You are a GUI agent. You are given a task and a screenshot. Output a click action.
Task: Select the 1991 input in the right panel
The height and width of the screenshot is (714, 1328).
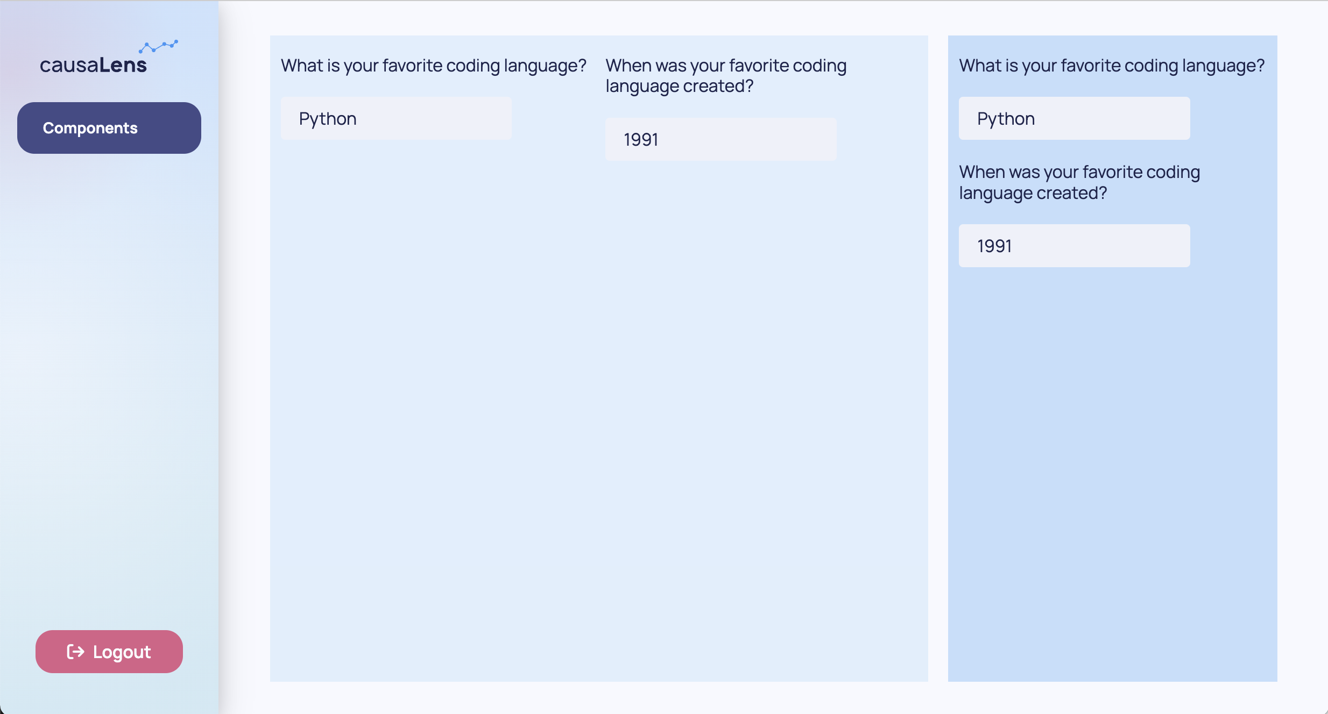click(x=1074, y=246)
